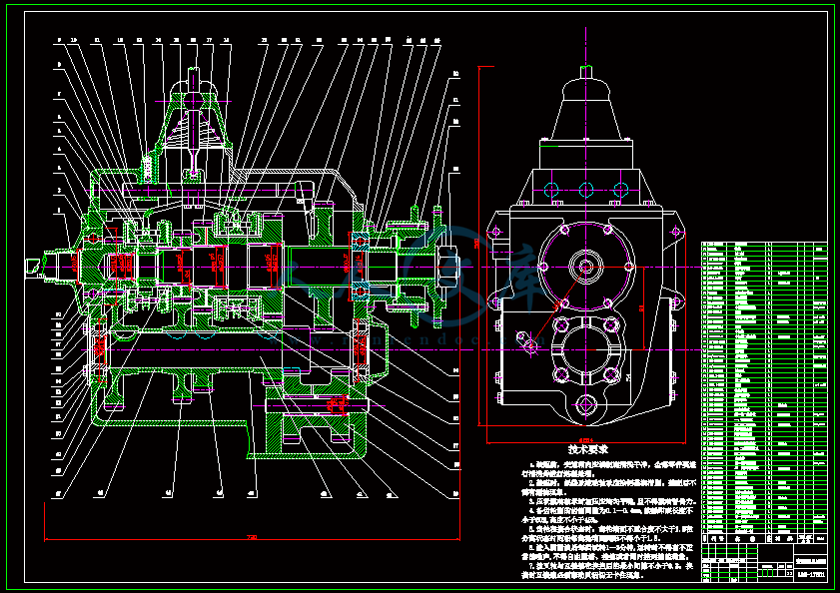Select the input shaft tip at far left
The image size is (840, 593).
pos(33,267)
